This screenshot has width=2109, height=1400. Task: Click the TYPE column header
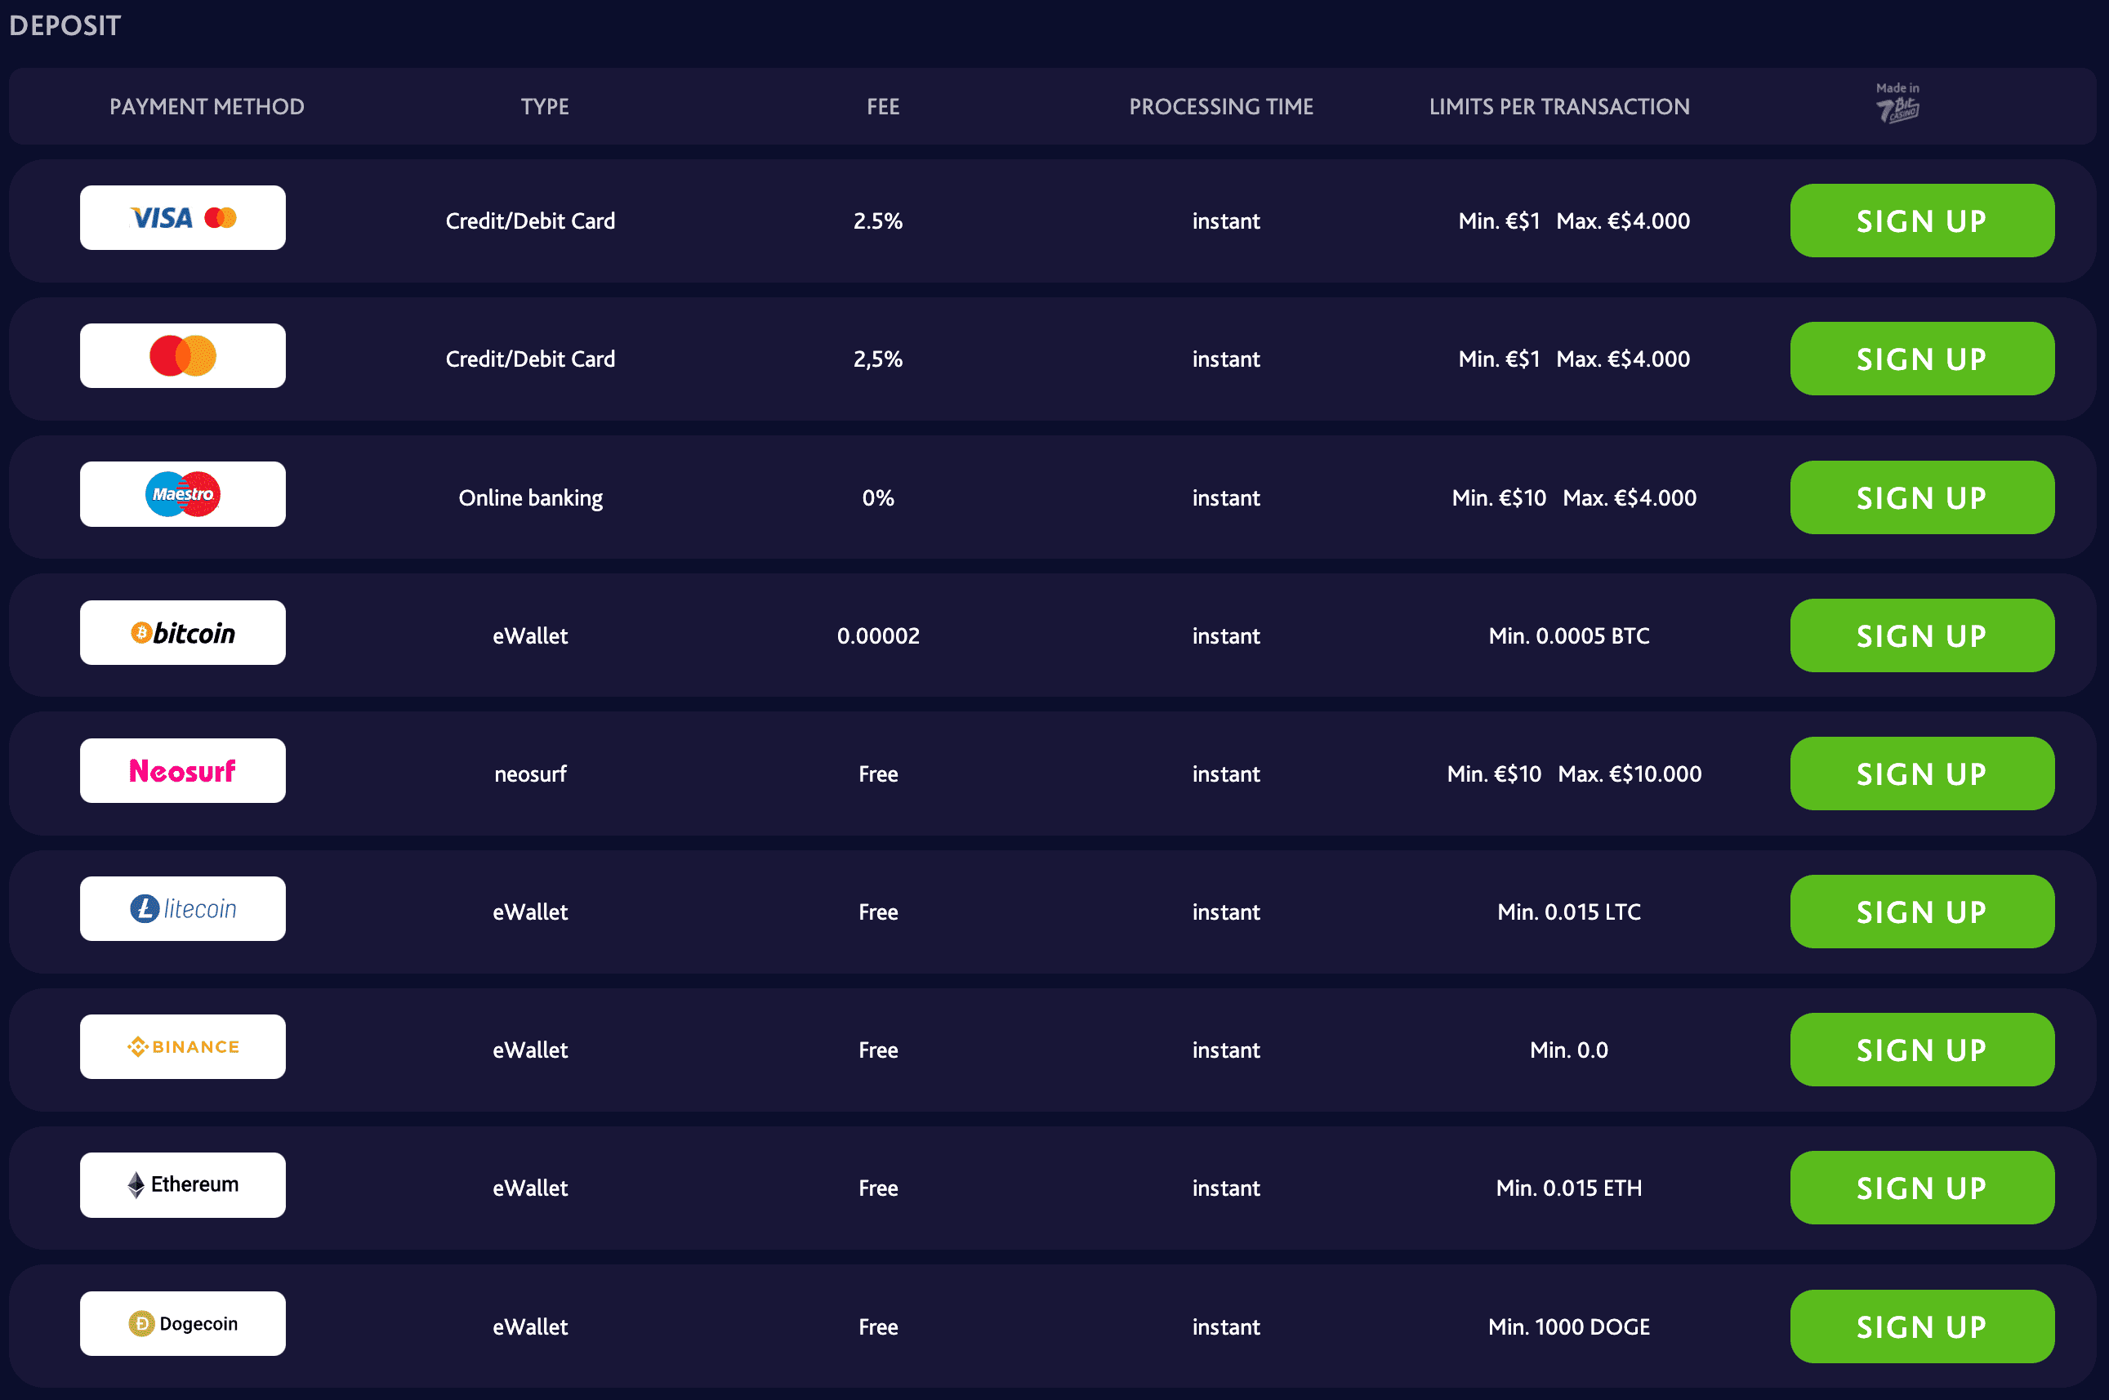click(545, 106)
